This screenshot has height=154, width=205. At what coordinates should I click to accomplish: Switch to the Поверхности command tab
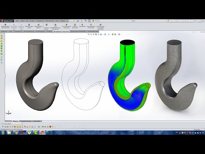tap(18, 31)
